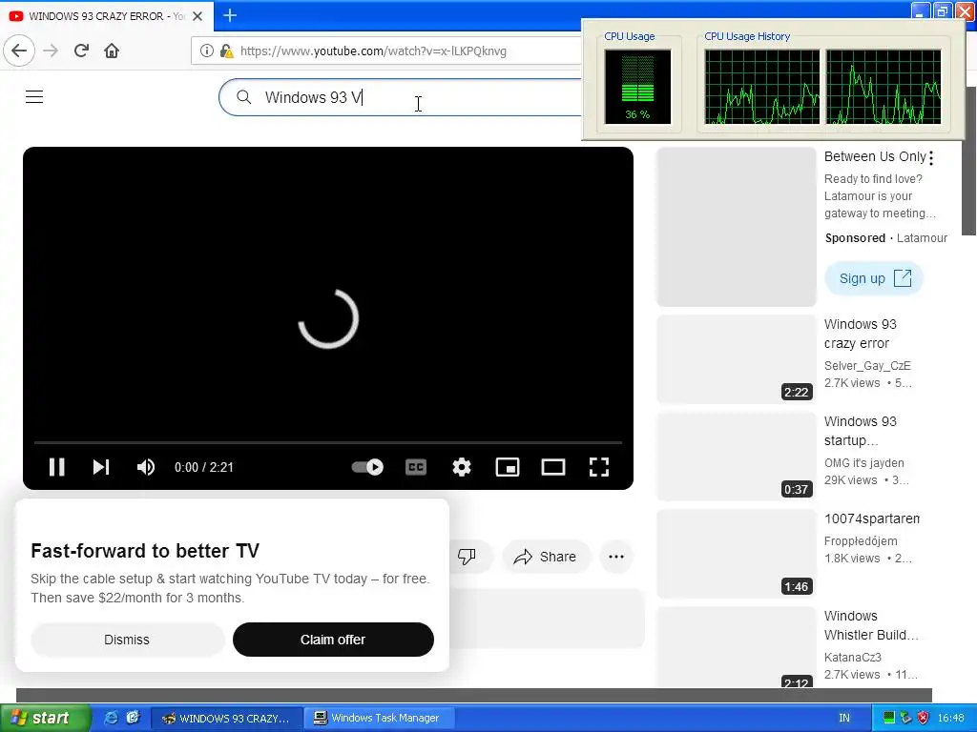977x732 pixels.
Task: Open the Windows Start menu
Action: tap(45, 718)
